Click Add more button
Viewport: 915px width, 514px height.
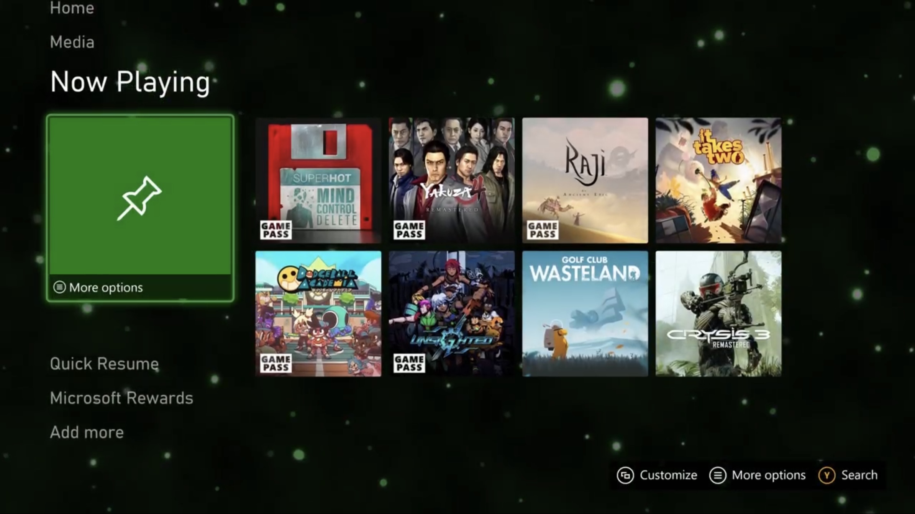pyautogui.click(x=86, y=432)
